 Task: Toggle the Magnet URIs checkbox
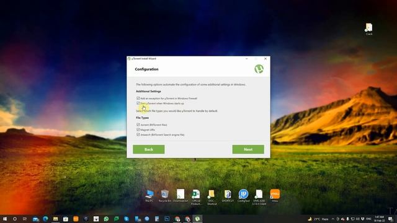138,129
